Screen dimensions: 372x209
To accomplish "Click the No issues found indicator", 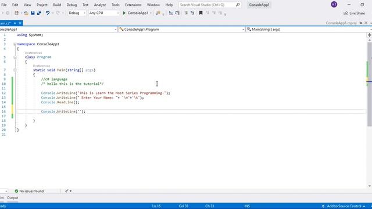I will (x=29, y=191).
